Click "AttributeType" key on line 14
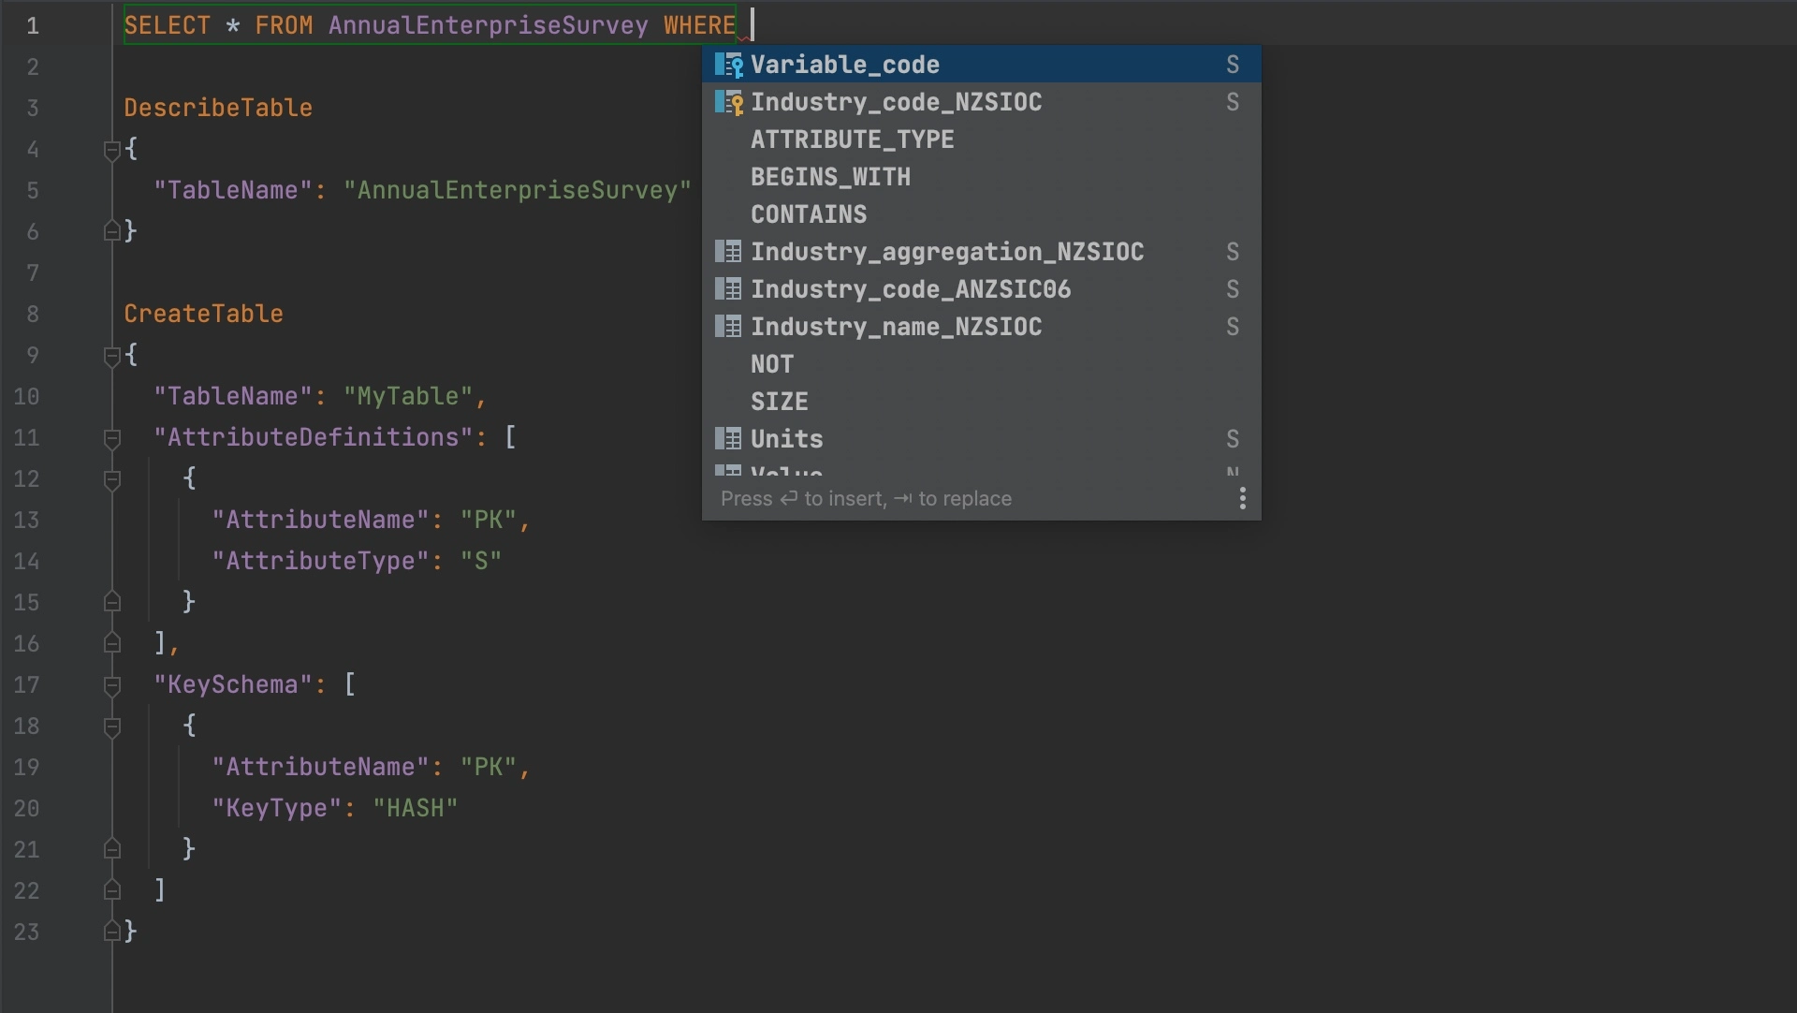The width and height of the screenshot is (1797, 1013). click(320, 561)
